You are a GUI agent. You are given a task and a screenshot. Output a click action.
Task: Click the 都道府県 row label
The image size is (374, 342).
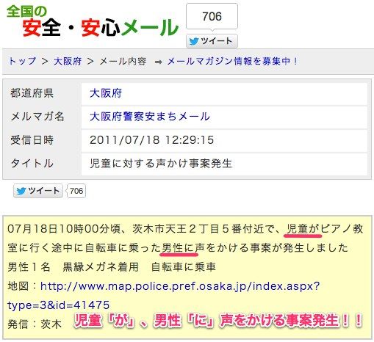tap(32, 93)
